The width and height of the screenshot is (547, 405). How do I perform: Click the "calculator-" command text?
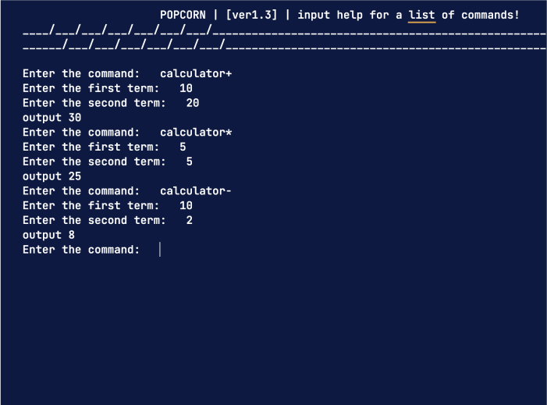pyautogui.click(x=196, y=191)
